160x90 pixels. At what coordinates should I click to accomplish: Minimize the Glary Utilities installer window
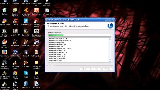click(106, 20)
